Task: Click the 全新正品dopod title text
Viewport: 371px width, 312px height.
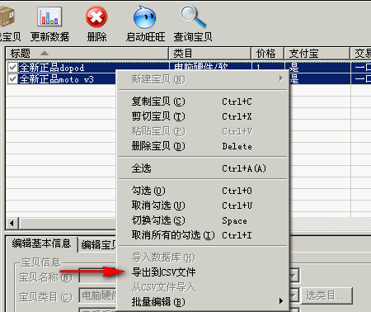Action: pyautogui.click(x=52, y=68)
